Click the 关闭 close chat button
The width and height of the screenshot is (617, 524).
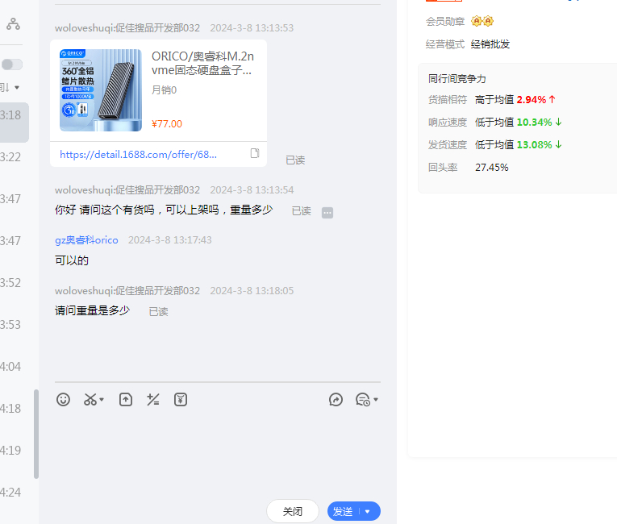pyautogui.click(x=292, y=511)
